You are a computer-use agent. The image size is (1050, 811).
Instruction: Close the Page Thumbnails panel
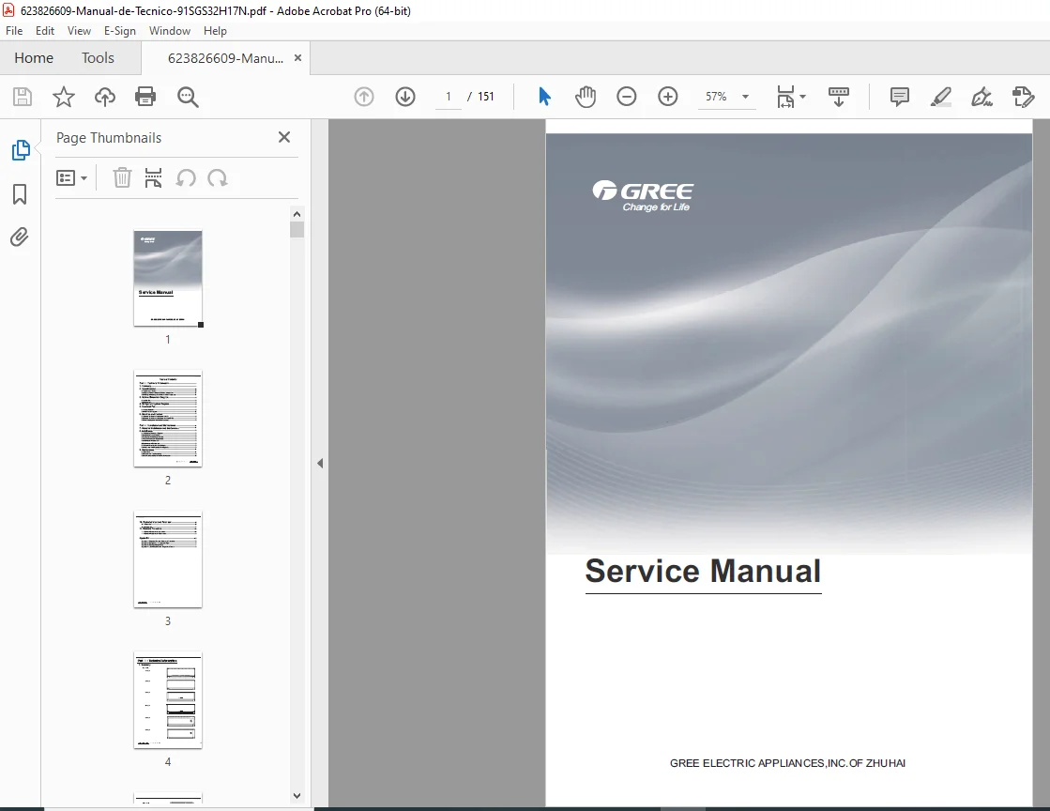click(x=284, y=137)
